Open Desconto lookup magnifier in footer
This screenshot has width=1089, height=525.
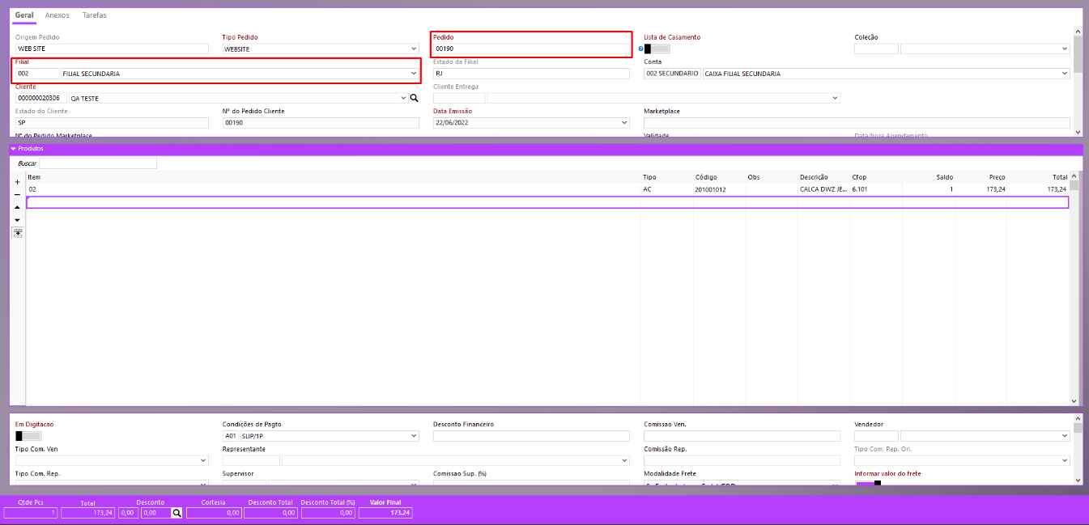point(177,513)
